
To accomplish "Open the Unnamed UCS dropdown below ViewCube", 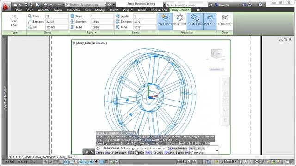I will pos(216,69).
